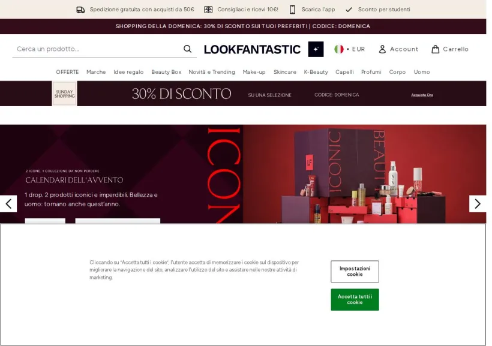
Task: Click the Calendari dell'Avvento heading
Action: coord(74,180)
